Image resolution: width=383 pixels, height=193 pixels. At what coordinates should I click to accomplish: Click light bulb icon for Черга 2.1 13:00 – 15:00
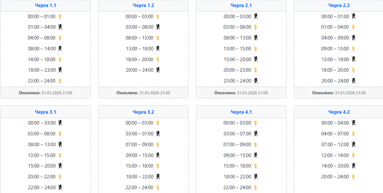[256, 49]
